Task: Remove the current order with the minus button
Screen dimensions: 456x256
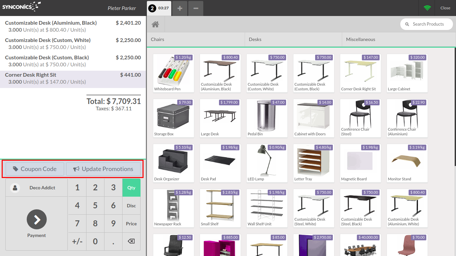Action: (x=196, y=8)
